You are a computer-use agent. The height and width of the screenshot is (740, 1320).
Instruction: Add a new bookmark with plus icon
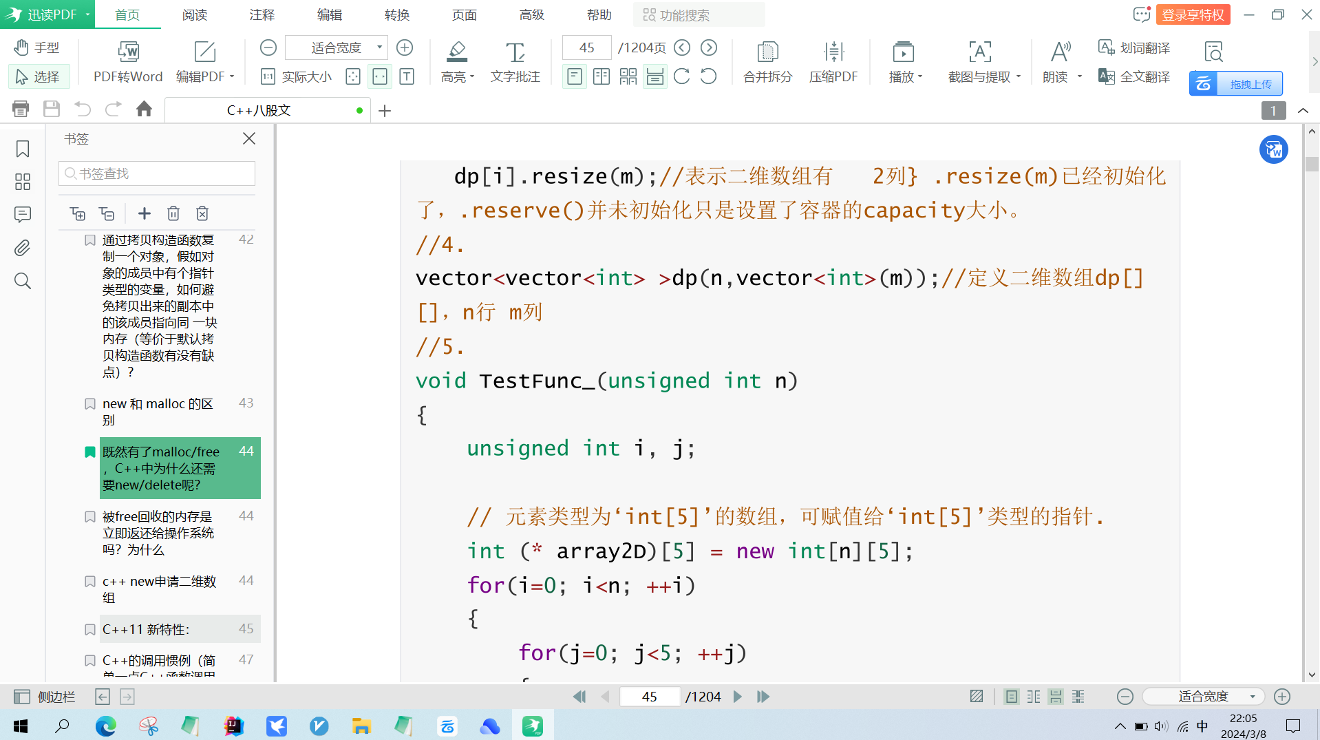point(145,213)
